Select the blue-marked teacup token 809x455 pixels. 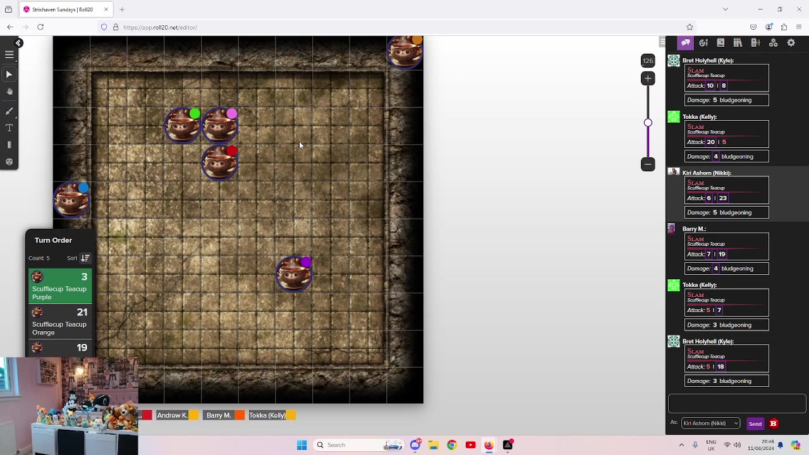click(x=71, y=200)
